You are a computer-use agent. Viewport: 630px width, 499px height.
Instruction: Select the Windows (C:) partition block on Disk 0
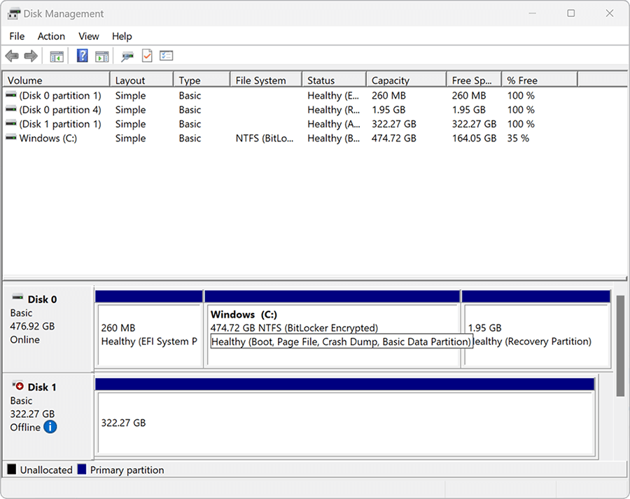(x=332, y=329)
